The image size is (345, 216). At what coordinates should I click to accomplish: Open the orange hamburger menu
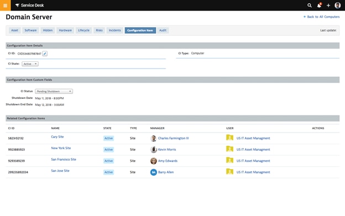coord(6,6)
